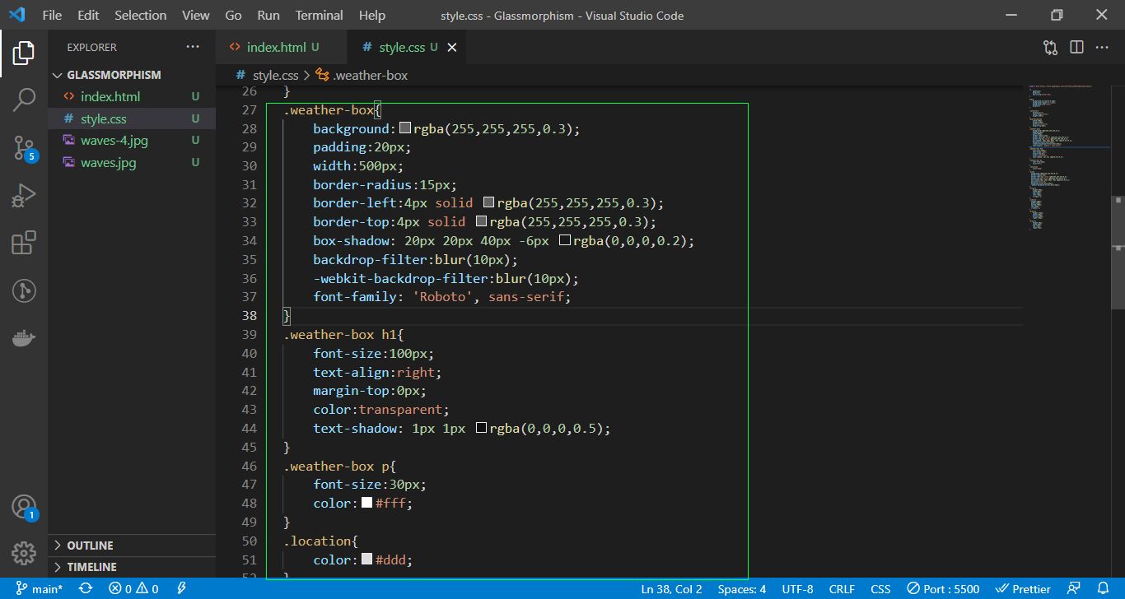Open the editor More Actions ellipsis
This screenshot has width=1125, height=599.
(1102, 48)
